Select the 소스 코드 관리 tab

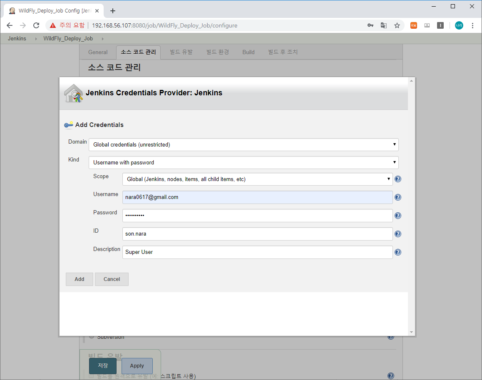pos(138,52)
